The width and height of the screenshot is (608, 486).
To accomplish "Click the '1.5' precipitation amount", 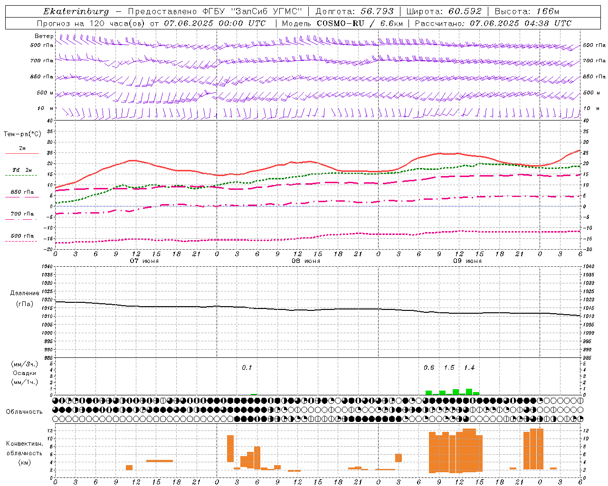I will pos(449,368).
